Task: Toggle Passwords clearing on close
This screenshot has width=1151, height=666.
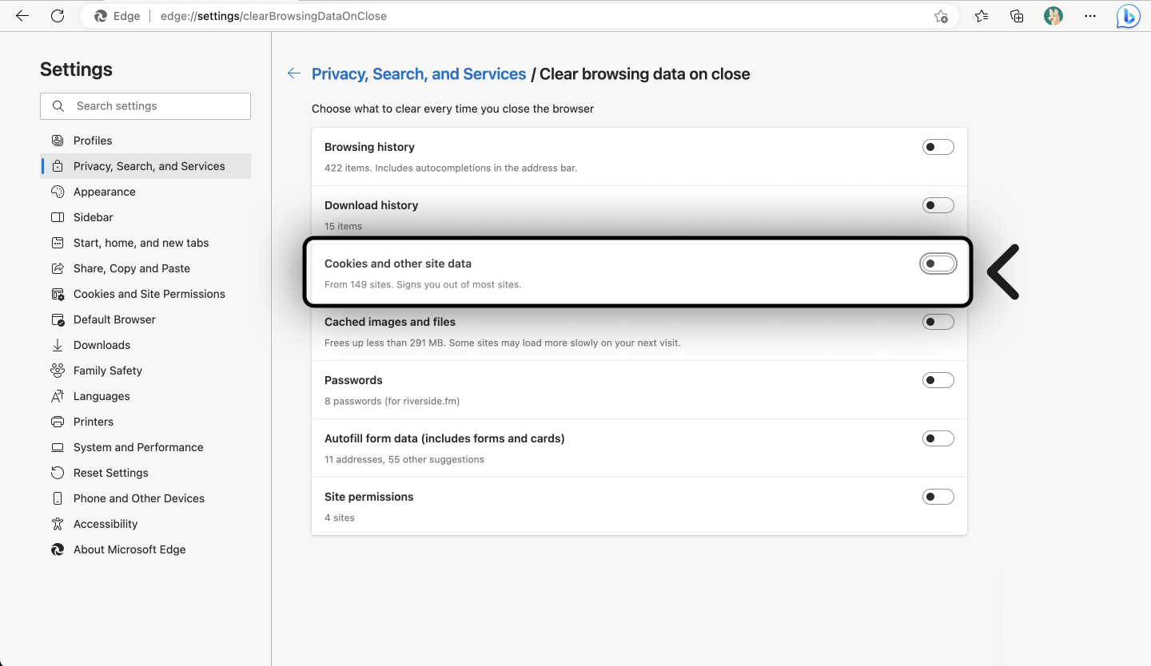Action: [938, 380]
